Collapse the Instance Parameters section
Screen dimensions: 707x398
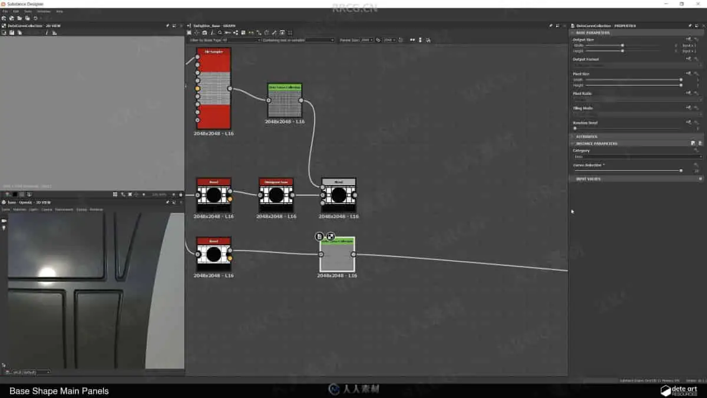click(x=572, y=143)
